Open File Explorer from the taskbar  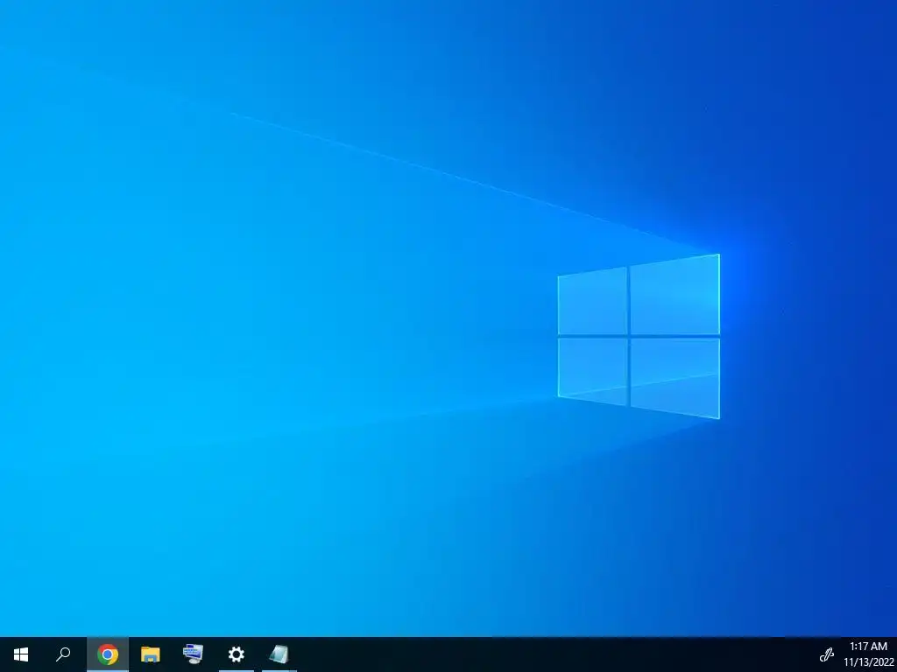coord(151,654)
